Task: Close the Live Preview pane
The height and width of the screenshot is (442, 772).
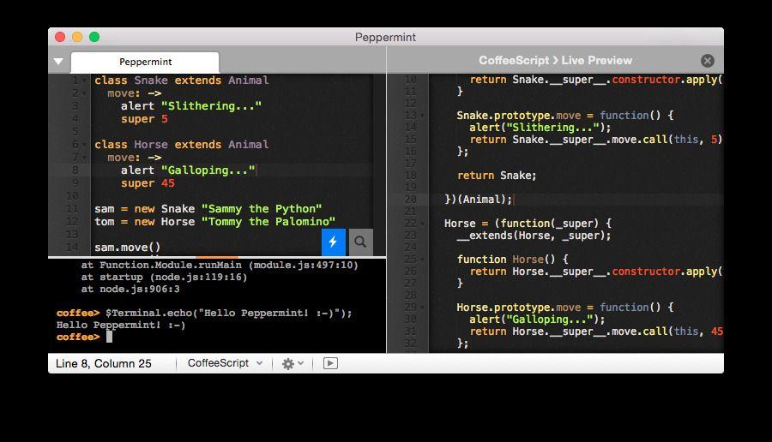Action: pos(708,61)
